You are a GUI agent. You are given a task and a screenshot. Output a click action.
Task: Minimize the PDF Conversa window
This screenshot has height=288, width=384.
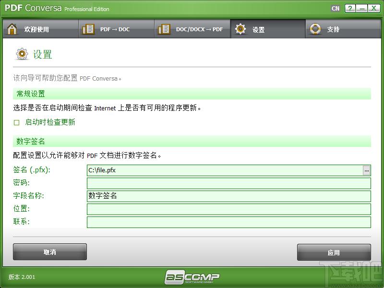point(362,9)
